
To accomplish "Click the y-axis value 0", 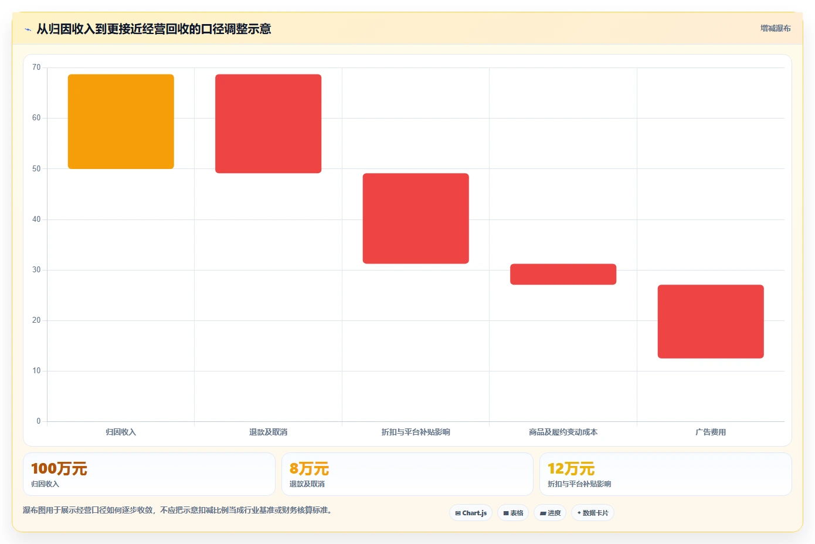I will (x=39, y=421).
